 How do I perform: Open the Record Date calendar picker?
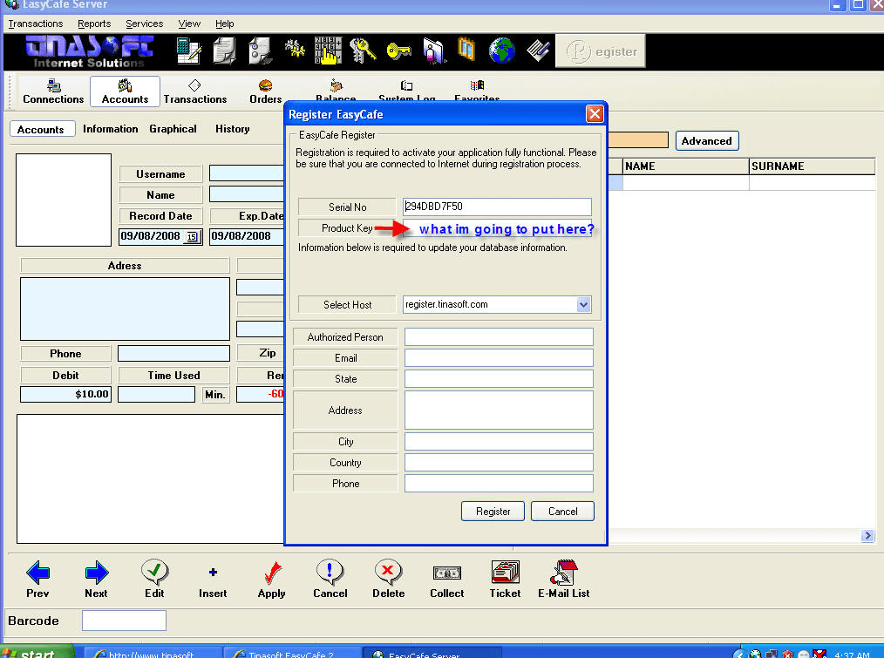pyautogui.click(x=193, y=237)
